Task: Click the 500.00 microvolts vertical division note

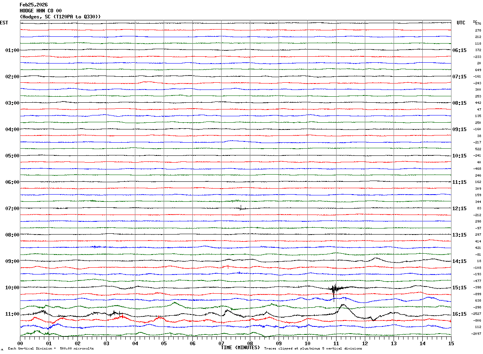Action: click(51, 349)
